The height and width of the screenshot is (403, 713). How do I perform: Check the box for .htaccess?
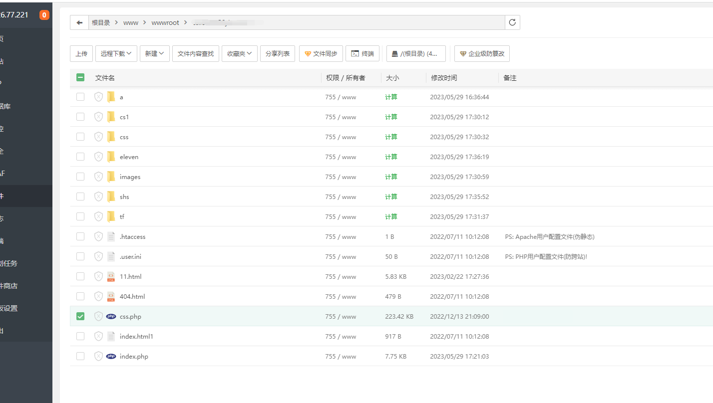pos(80,236)
